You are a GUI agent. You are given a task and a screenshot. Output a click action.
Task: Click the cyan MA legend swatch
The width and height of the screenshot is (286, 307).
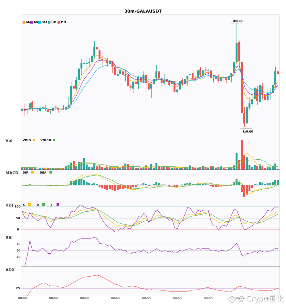pyautogui.click(x=39, y=22)
